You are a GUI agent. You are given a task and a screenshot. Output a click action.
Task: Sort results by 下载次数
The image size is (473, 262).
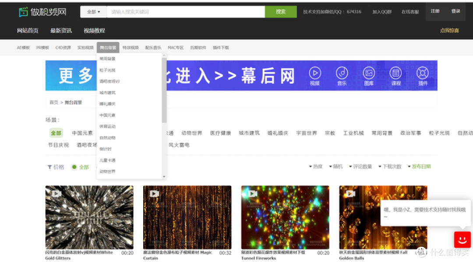coord(390,166)
